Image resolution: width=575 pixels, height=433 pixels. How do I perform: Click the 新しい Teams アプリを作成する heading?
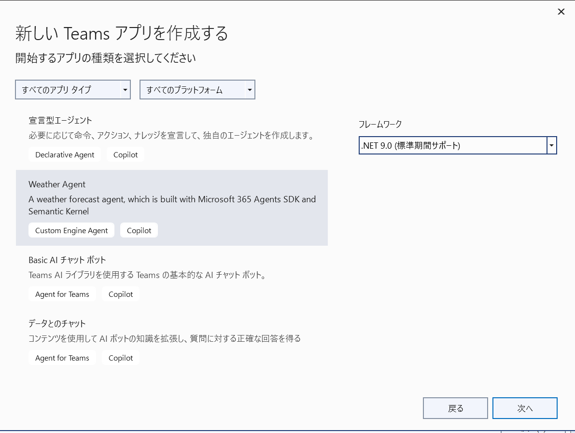coord(122,33)
